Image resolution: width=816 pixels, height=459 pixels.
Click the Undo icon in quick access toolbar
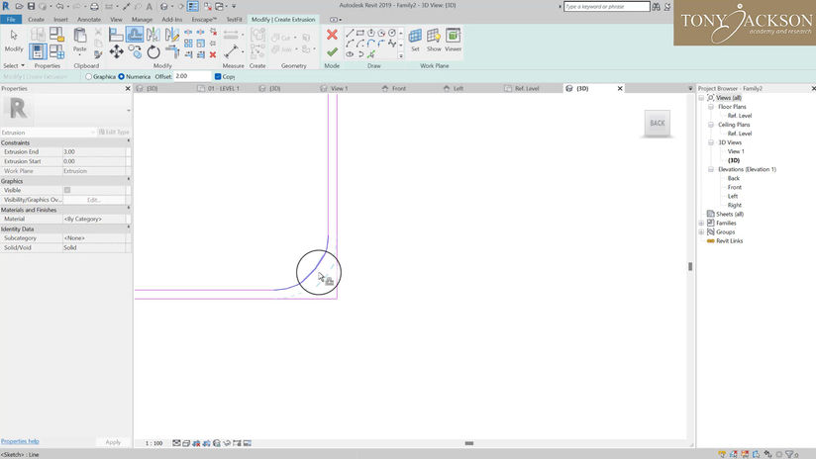click(58, 6)
